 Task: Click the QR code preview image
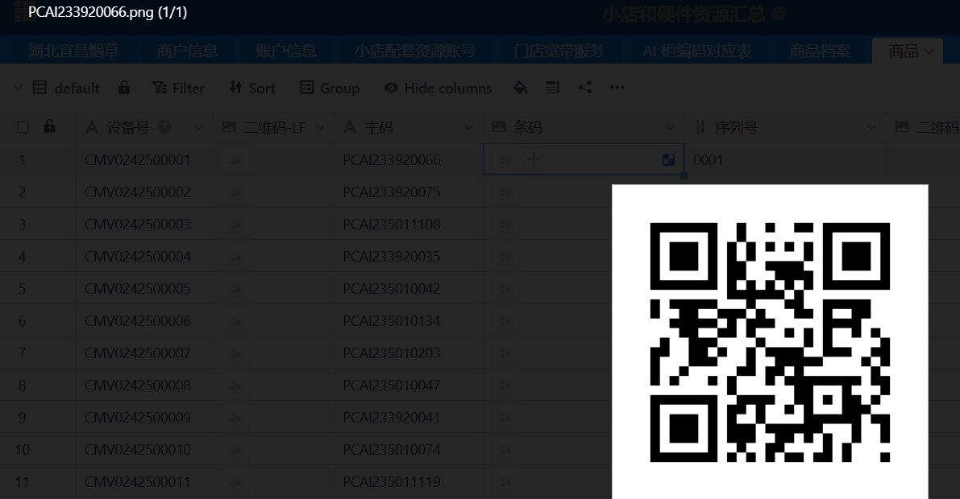pyautogui.click(x=770, y=342)
